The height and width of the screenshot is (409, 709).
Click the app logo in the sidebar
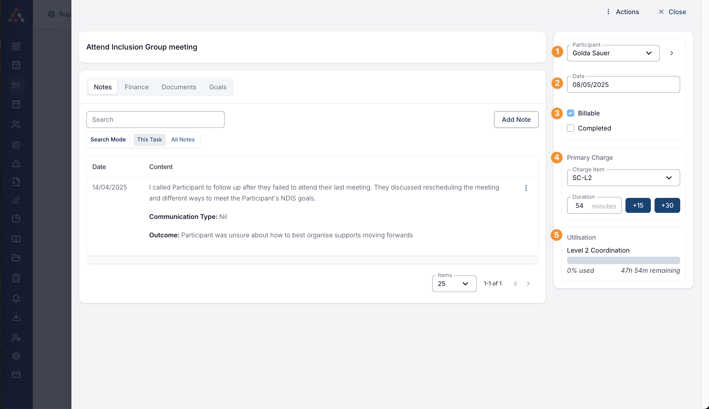pos(16,15)
